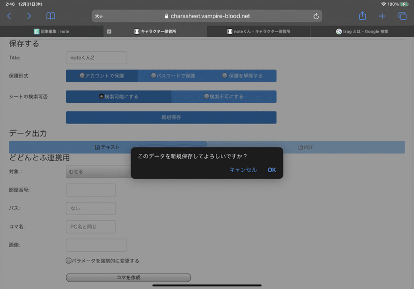Viewport: 414px width, 289px height.
Task: Click the 保護形式 label
Action: click(19, 76)
